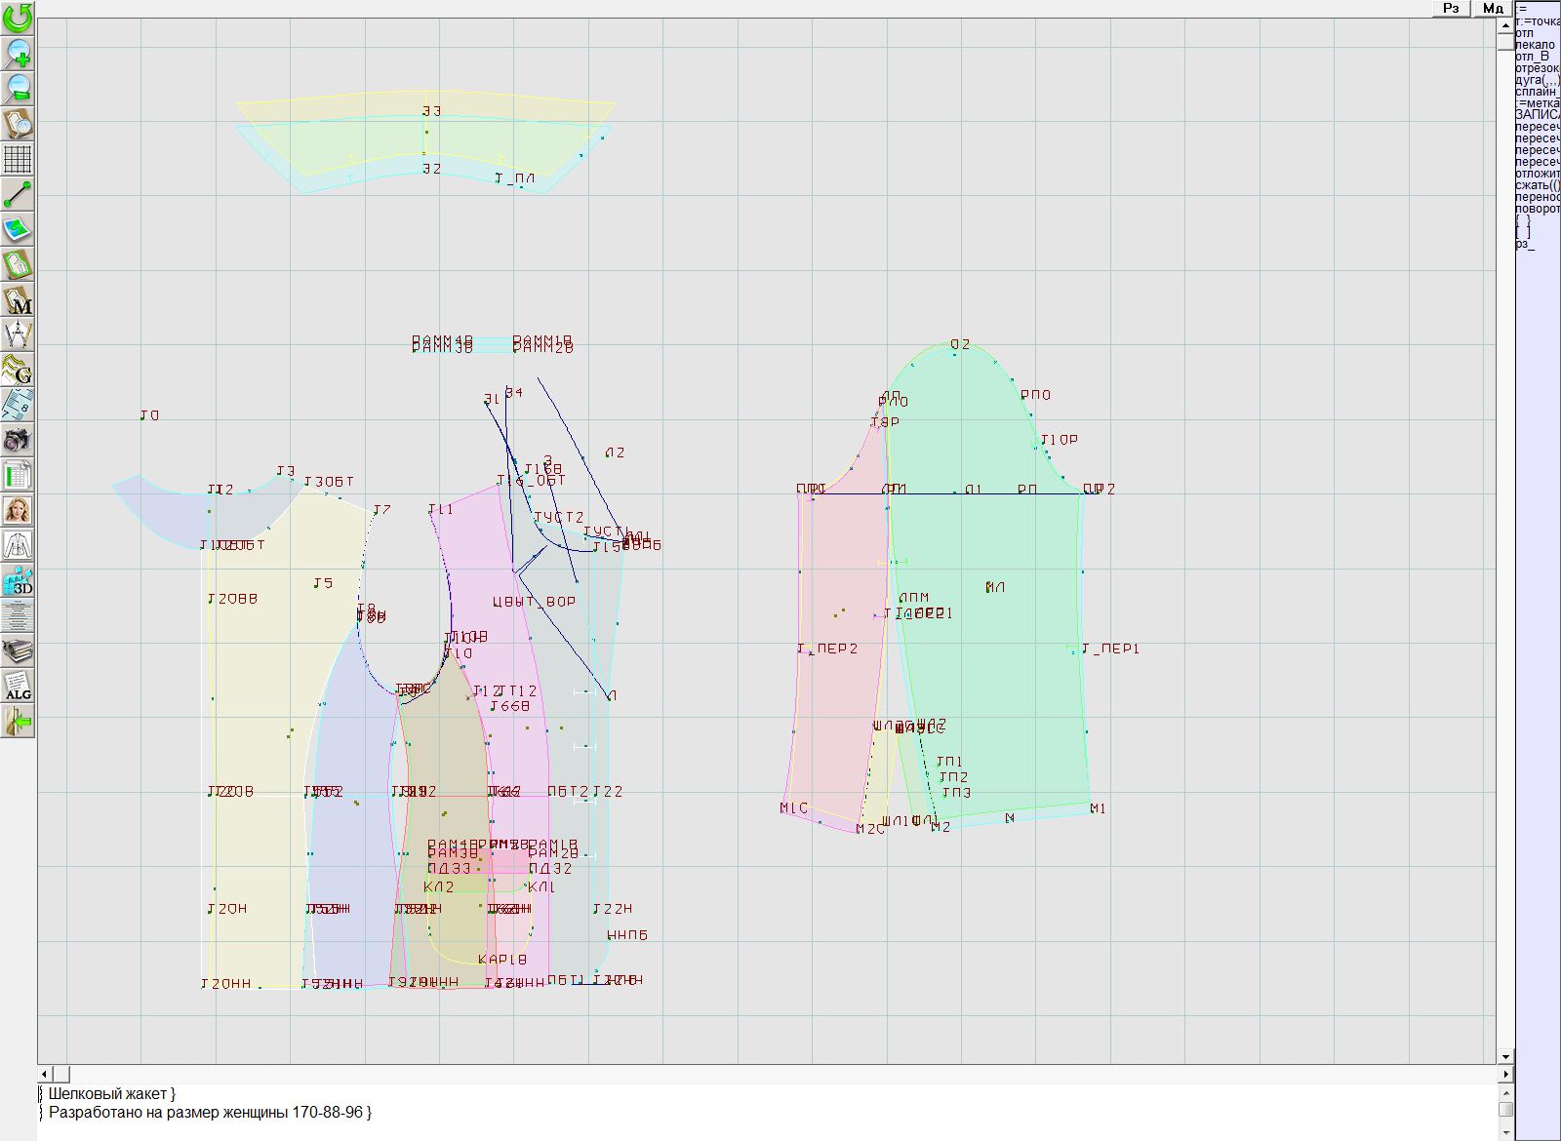The width and height of the screenshot is (1561, 1141).
Task: Open the spreadsheet table icon
Action: [18, 475]
